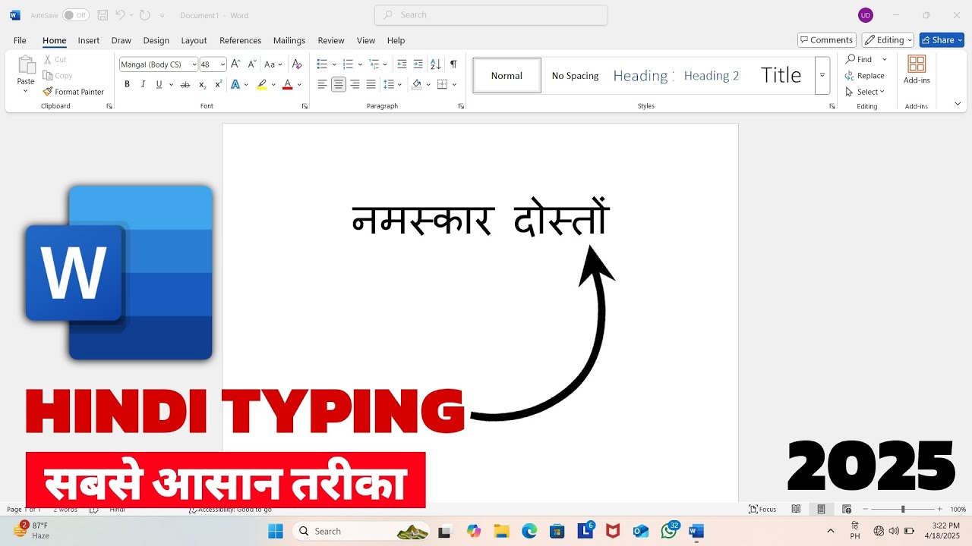Apply superscript formatting
This screenshot has width=972, height=546.
pos(219,85)
